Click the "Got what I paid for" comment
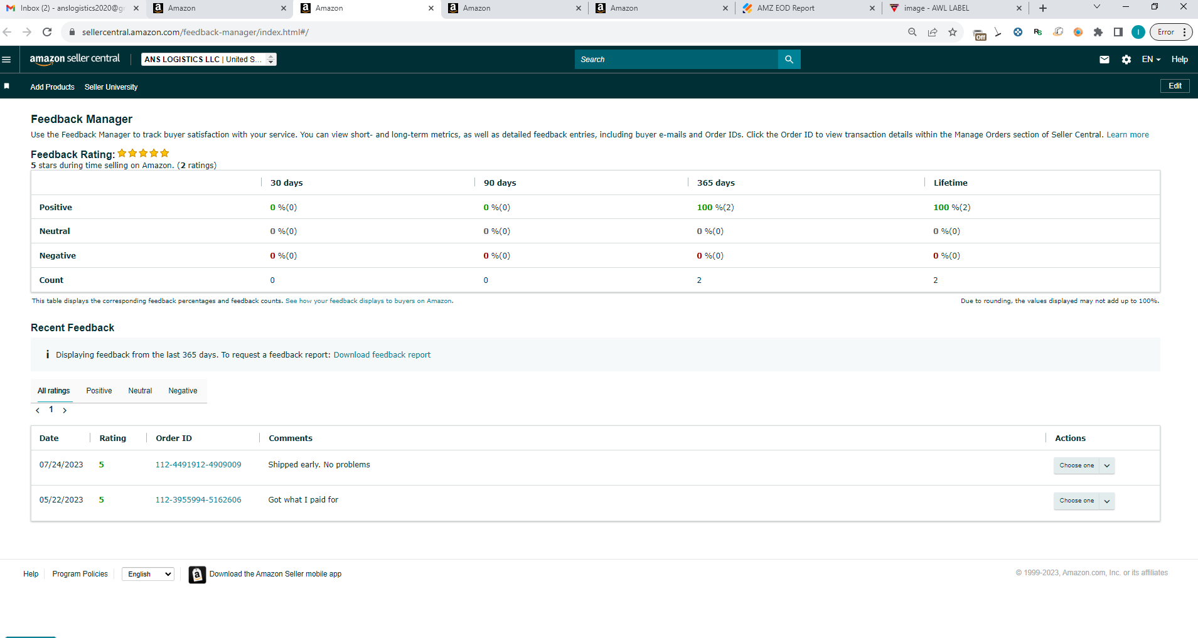This screenshot has width=1198, height=638. [x=303, y=500]
